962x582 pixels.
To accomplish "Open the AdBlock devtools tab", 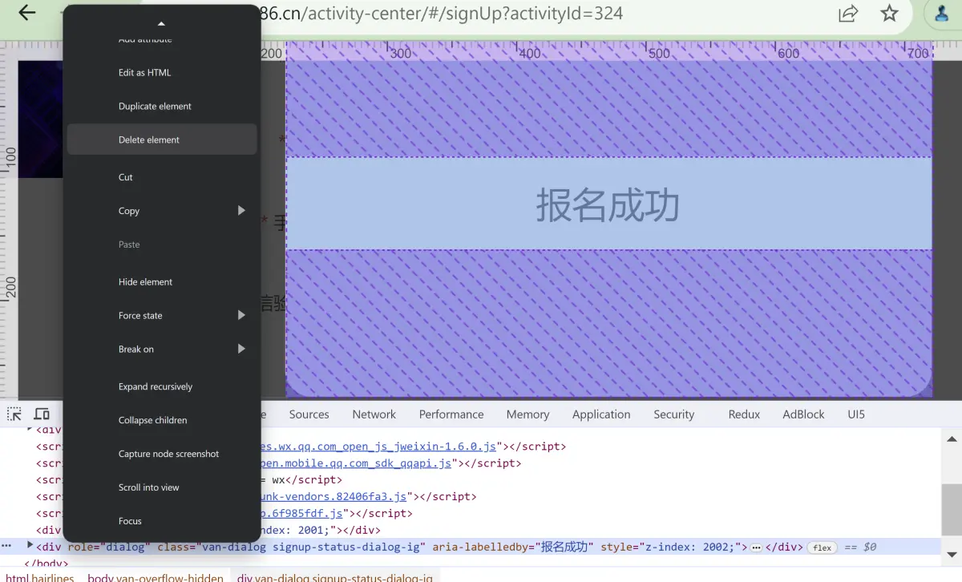I will 803,414.
